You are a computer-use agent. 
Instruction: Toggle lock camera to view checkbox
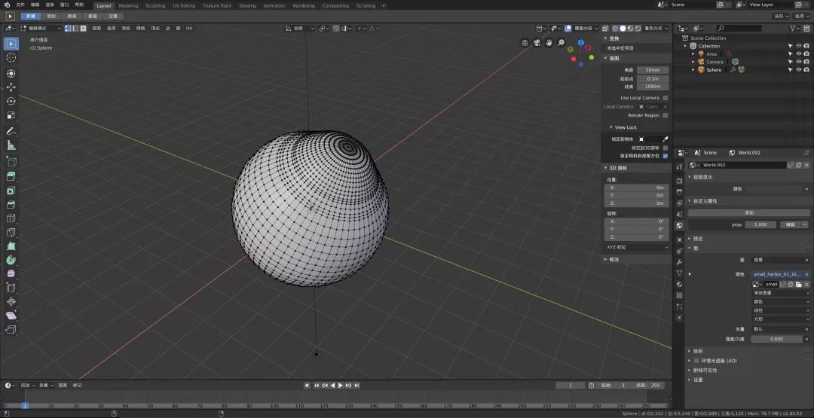tap(666, 156)
